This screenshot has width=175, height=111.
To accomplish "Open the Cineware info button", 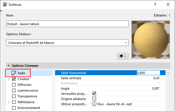I will pyautogui.click(x=123, y=56).
